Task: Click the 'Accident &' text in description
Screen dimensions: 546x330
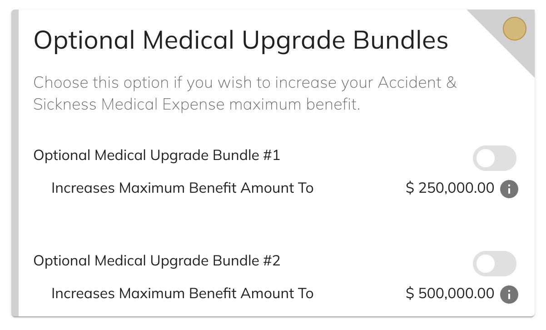Action: pyautogui.click(x=417, y=83)
